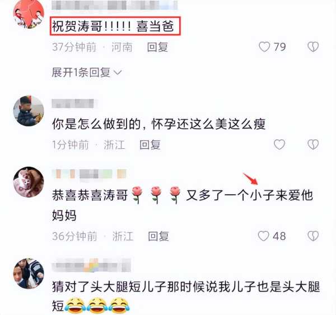Reply to the 河南 user's comment

click(157, 47)
